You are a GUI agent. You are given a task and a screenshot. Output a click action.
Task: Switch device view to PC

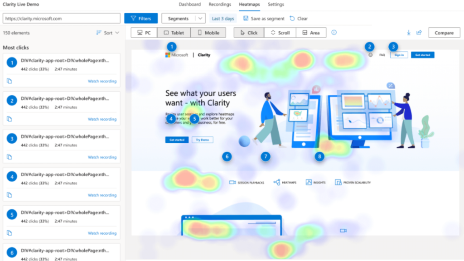(x=144, y=33)
